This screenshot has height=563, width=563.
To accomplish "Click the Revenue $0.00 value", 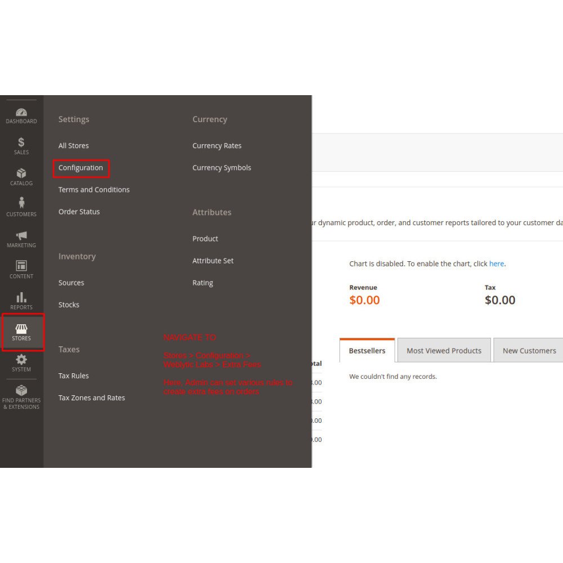I will coord(364,300).
